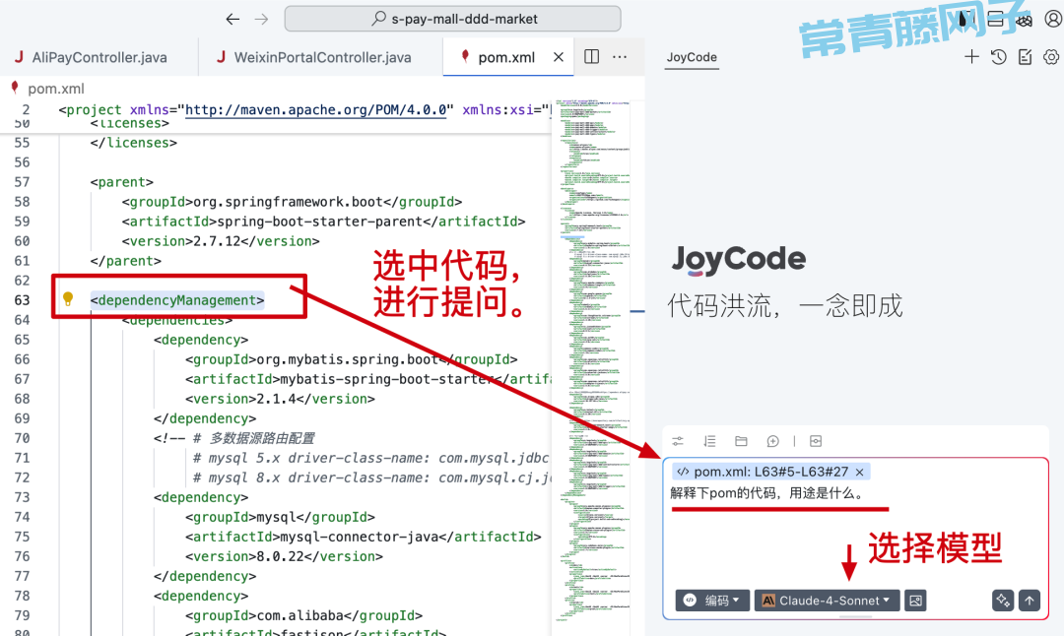
Task: Attach an image using the picture icon
Action: pos(915,601)
